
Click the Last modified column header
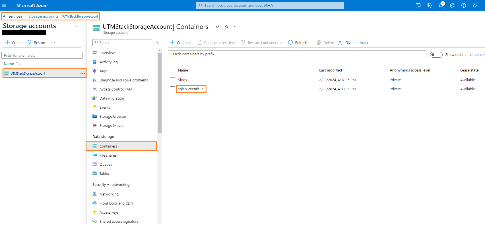331,70
